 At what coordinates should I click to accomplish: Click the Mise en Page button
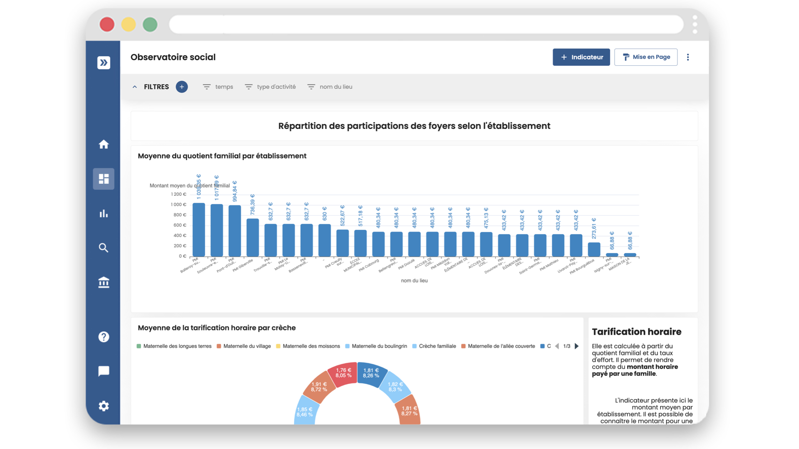pyautogui.click(x=645, y=57)
